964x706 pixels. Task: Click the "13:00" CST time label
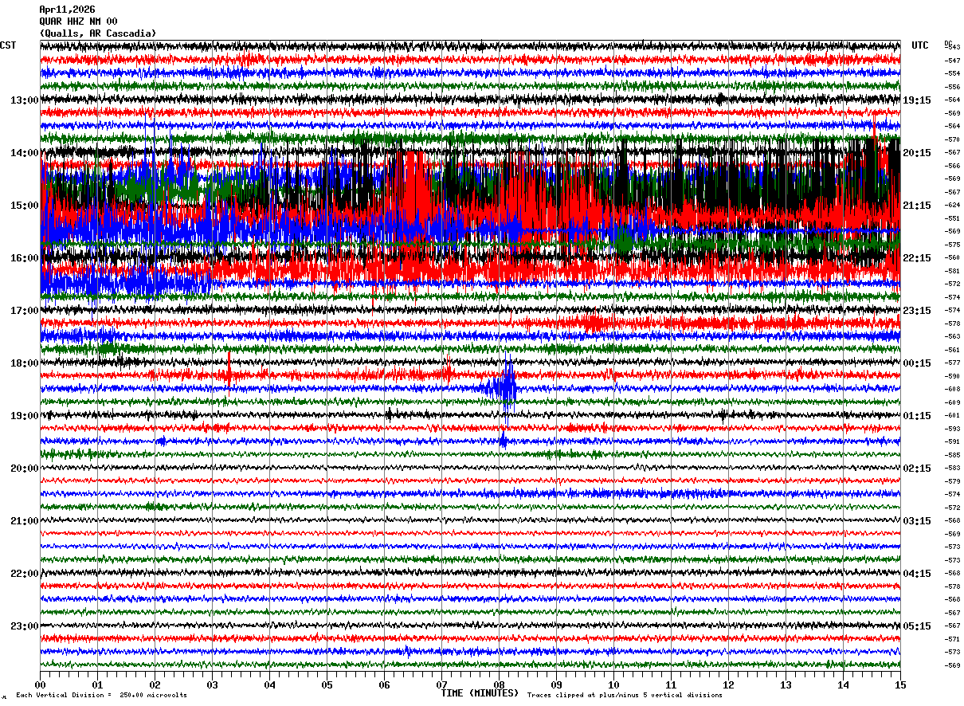[25, 100]
